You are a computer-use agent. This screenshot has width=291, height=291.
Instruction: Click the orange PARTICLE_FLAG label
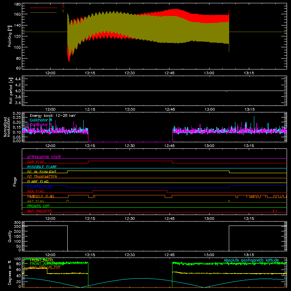(41, 196)
